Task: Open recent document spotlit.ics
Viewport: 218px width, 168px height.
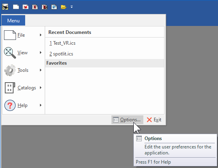Action: point(61,54)
